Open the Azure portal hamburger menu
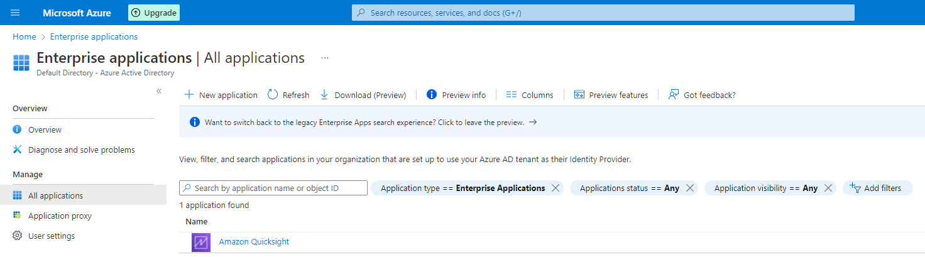 click(x=15, y=13)
